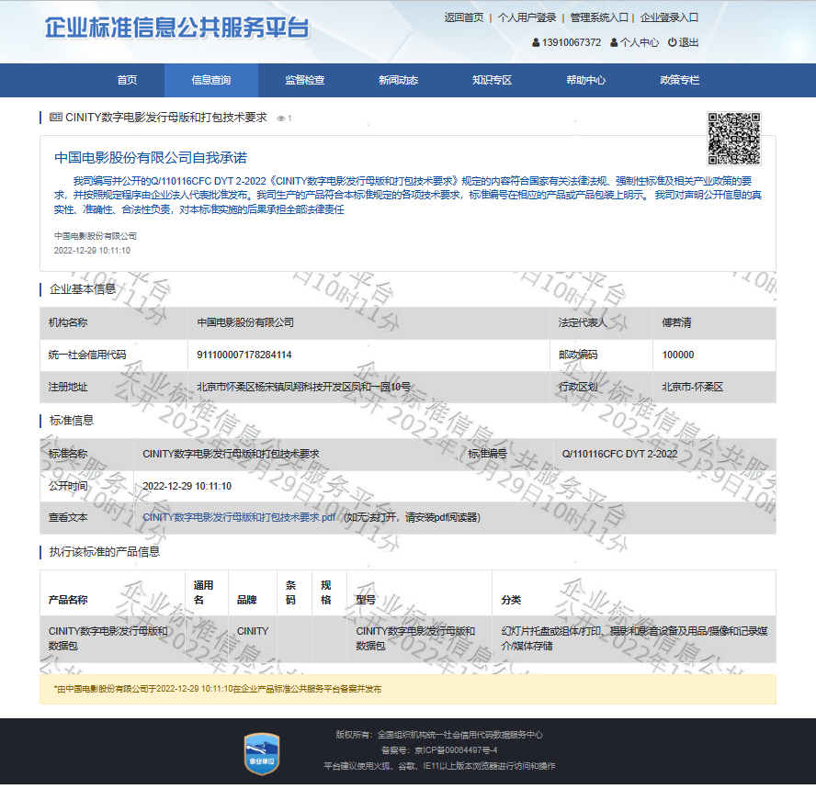Click the QR code image
The width and height of the screenshot is (816, 789).
point(734,139)
